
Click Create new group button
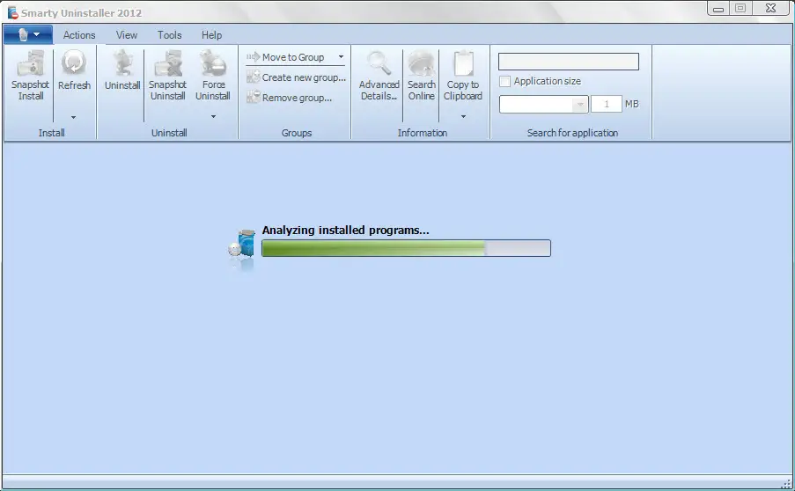click(296, 77)
